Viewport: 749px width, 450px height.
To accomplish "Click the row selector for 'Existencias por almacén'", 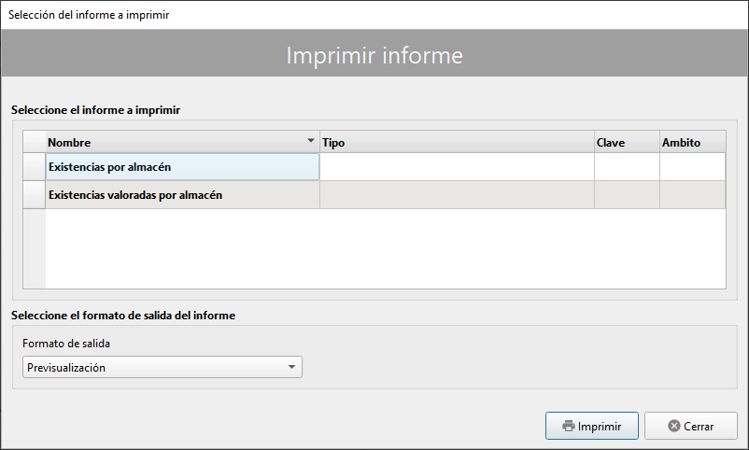I will (x=35, y=167).
